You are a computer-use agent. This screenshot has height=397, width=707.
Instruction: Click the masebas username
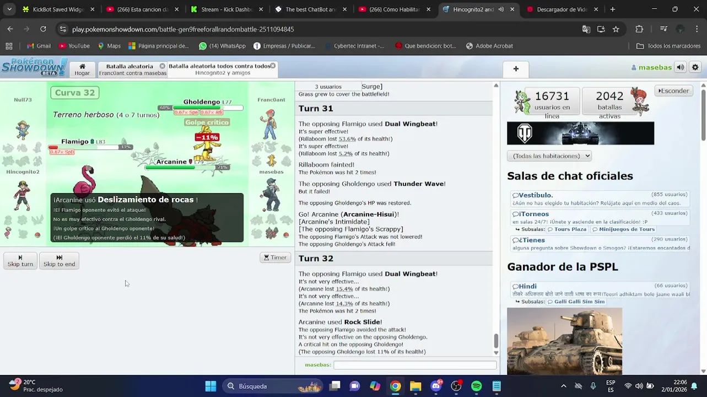[x=651, y=67]
